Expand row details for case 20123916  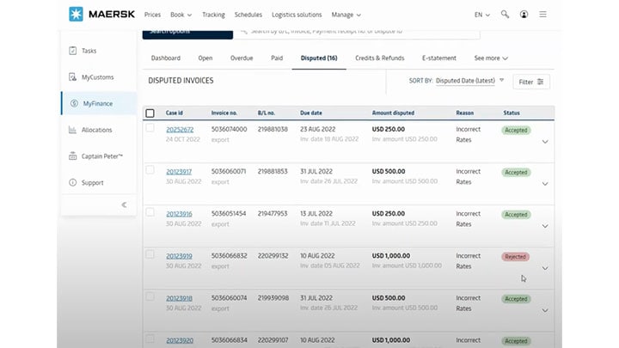(545, 226)
